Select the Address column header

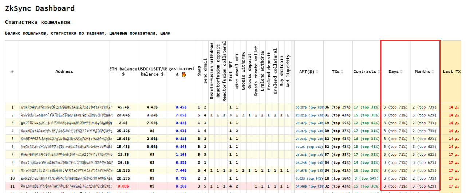[x=64, y=72]
